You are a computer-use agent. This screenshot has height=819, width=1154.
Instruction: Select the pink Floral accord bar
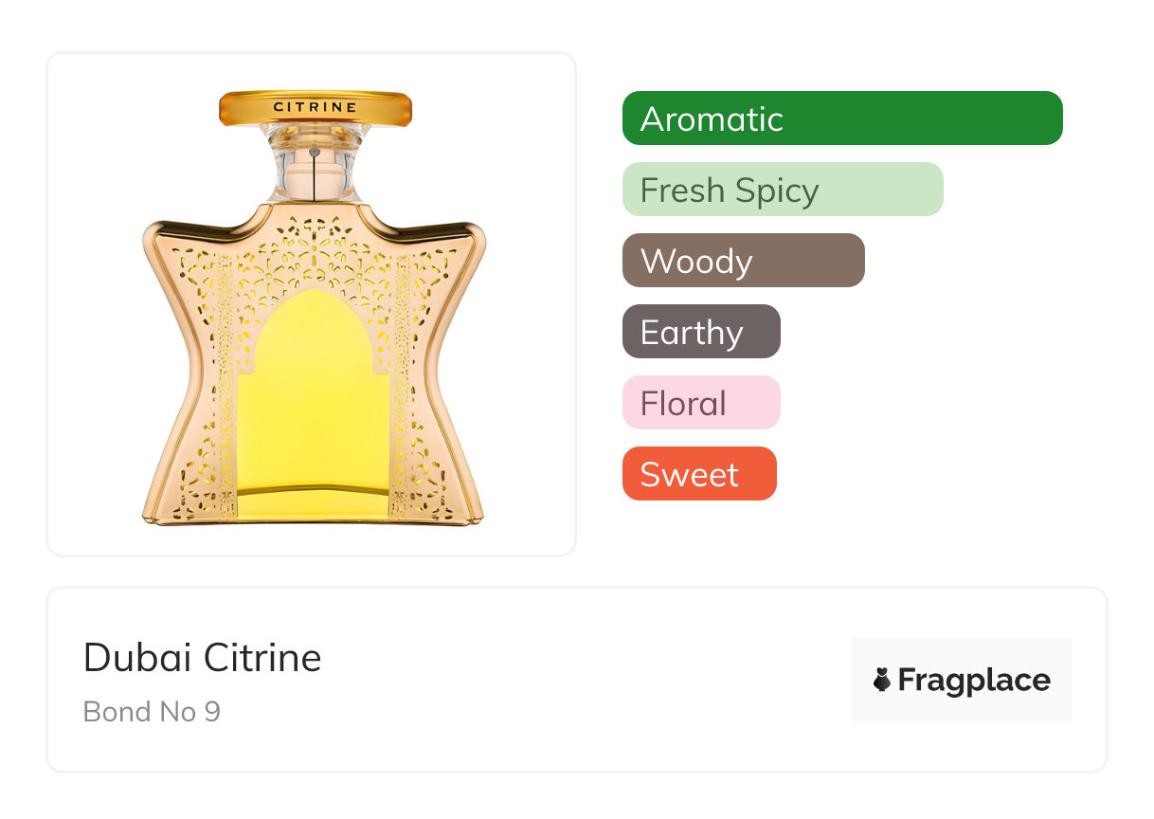point(701,403)
